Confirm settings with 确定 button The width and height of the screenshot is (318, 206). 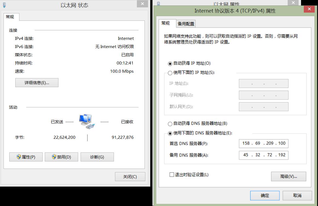click(265, 196)
